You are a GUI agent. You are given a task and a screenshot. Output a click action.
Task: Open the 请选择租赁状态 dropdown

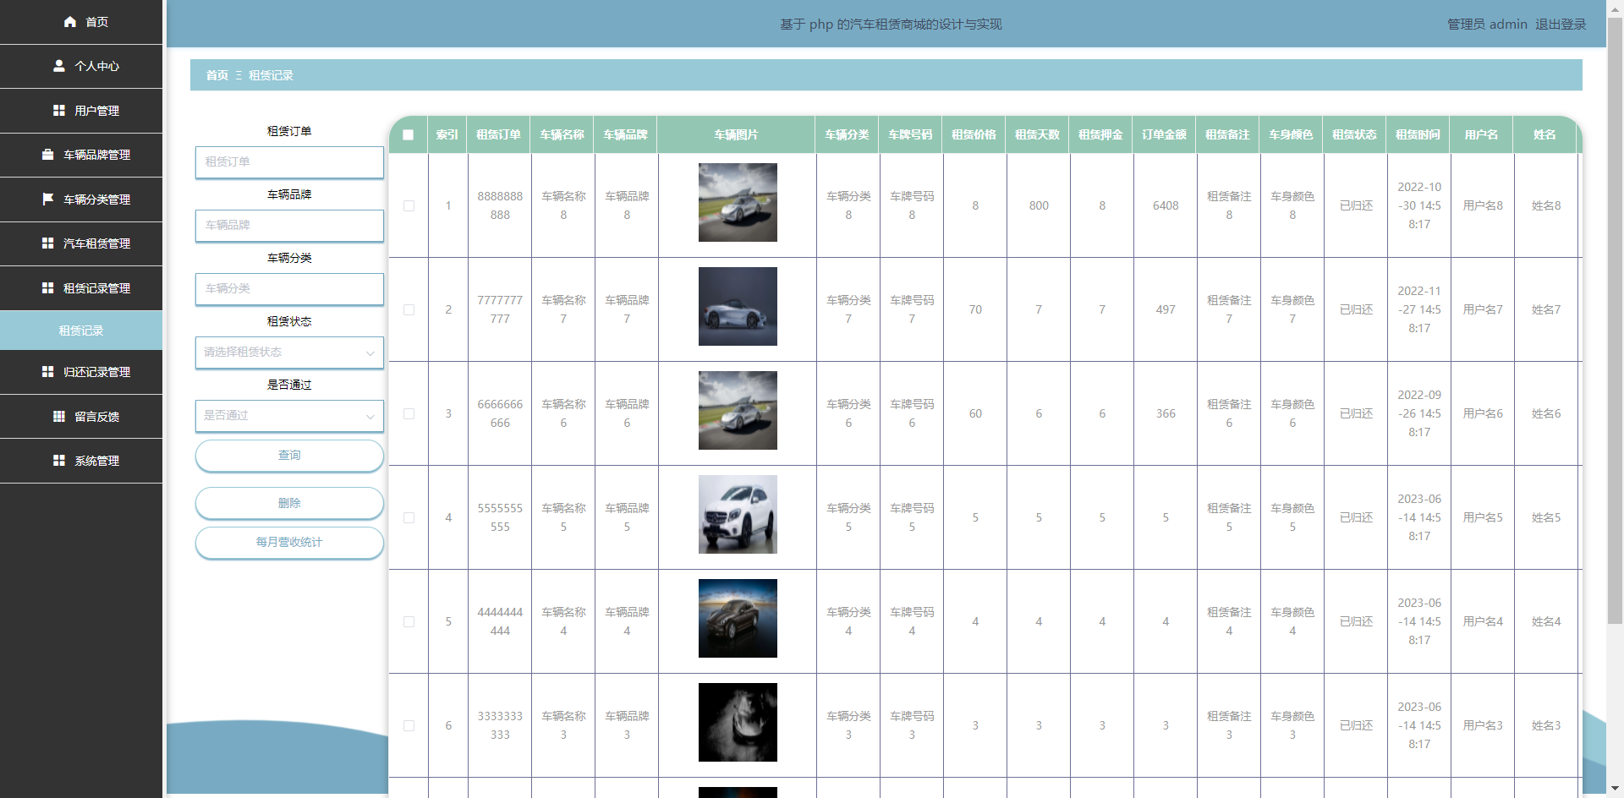(x=289, y=353)
